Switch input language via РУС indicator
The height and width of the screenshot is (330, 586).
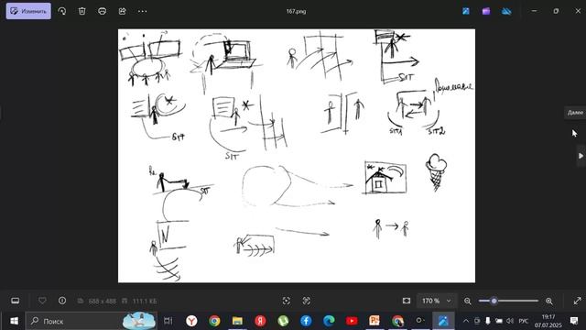coord(524,321)
